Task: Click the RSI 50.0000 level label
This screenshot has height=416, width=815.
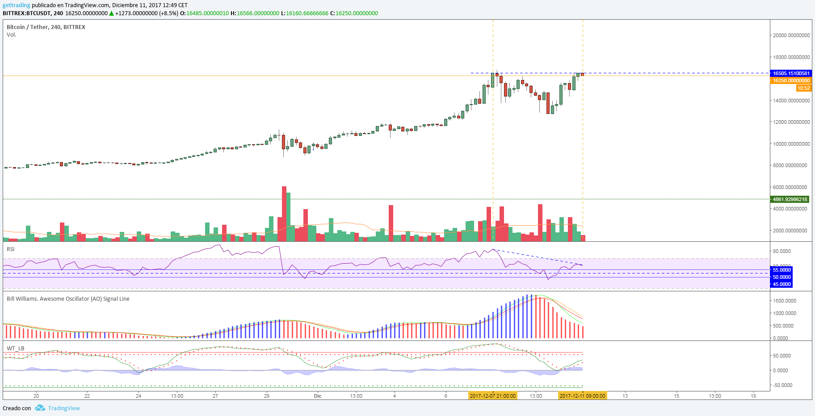Action: 782,277
